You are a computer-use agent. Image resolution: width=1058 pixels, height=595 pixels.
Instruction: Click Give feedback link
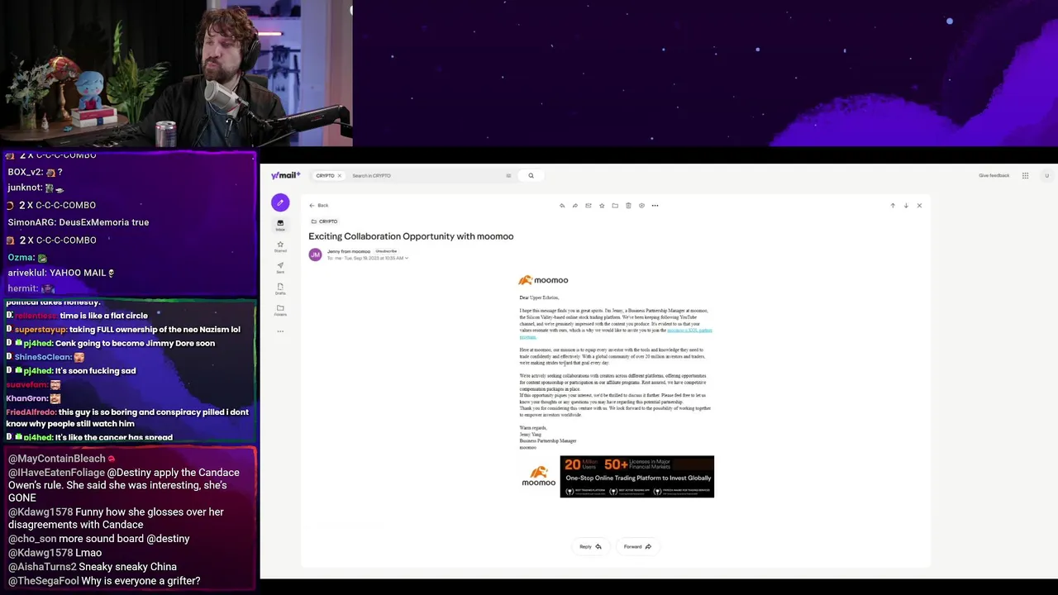pyautogui.click(x=994, y=175)
